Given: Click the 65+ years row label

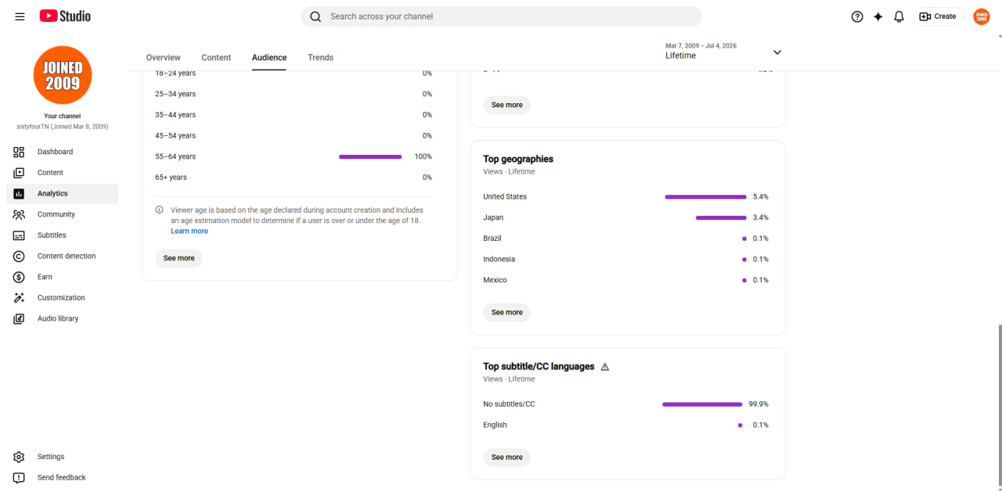Looking at the screenshot, I should coord(171,178).
